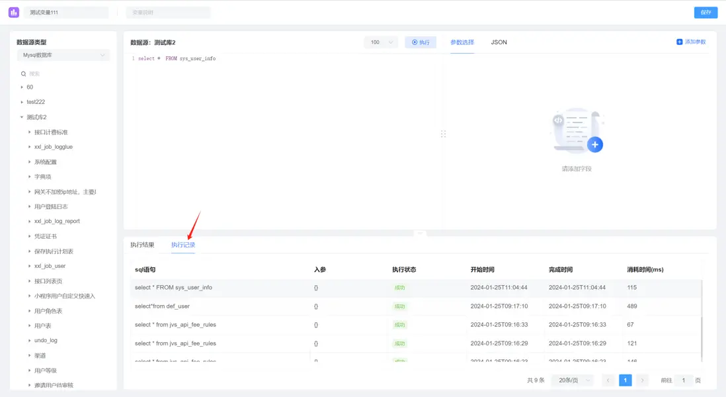Switch to the 执行记录 tab

tap(183, 245)
